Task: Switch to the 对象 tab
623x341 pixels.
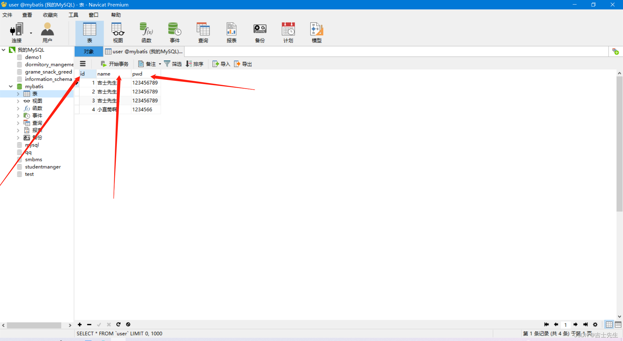Action: point(89,52)
